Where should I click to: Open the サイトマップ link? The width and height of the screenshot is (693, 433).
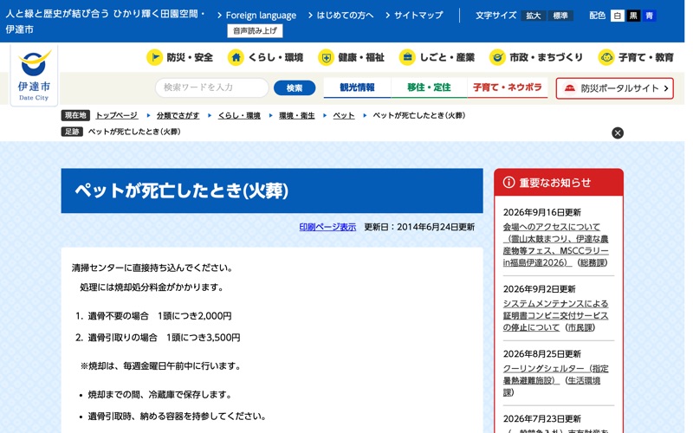(418, 16)
